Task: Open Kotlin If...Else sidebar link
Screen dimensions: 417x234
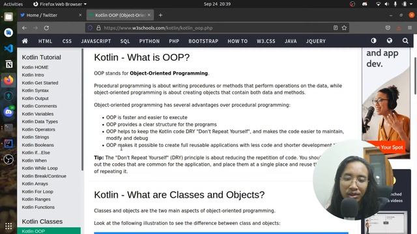Action: click(36, 153)
